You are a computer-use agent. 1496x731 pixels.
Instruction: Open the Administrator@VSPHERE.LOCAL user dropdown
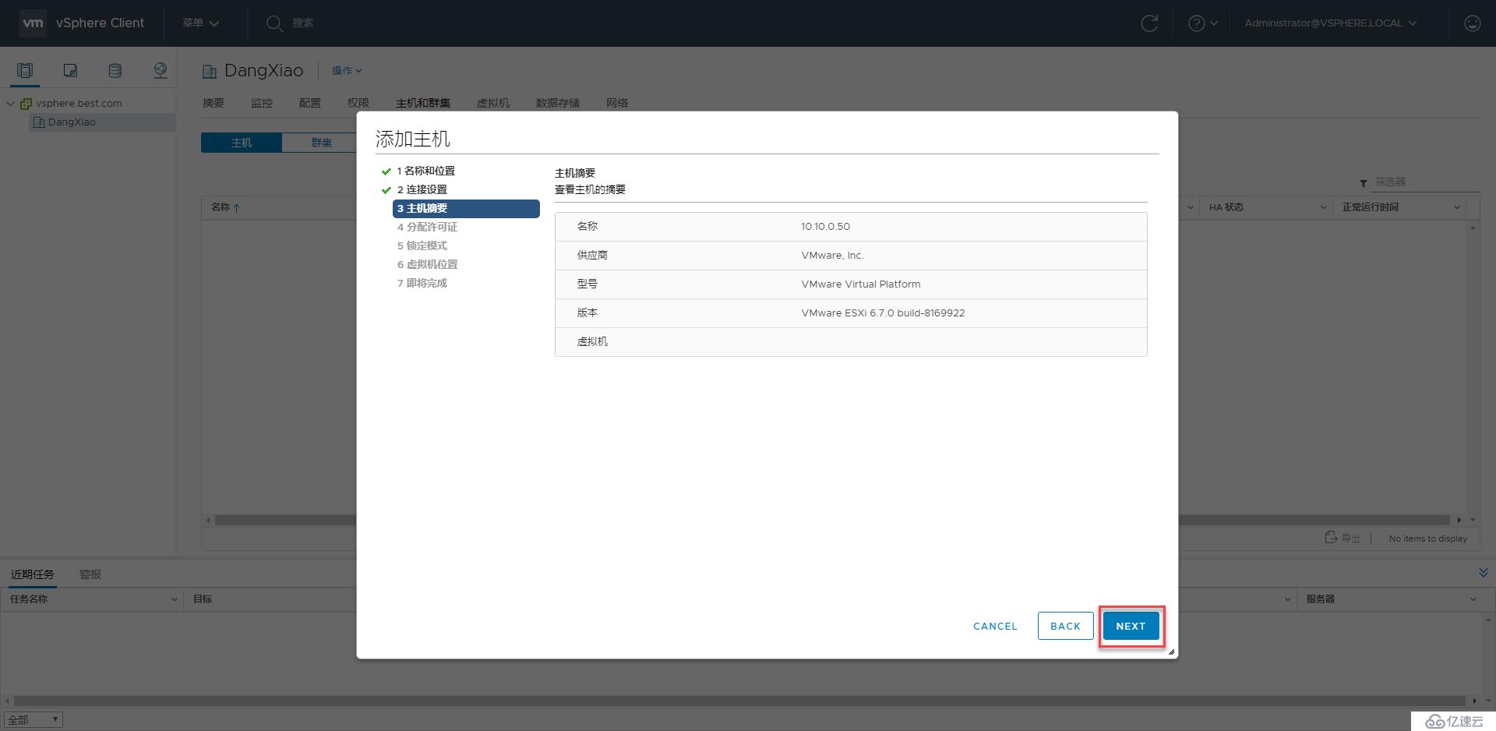tap(1331, 23)
